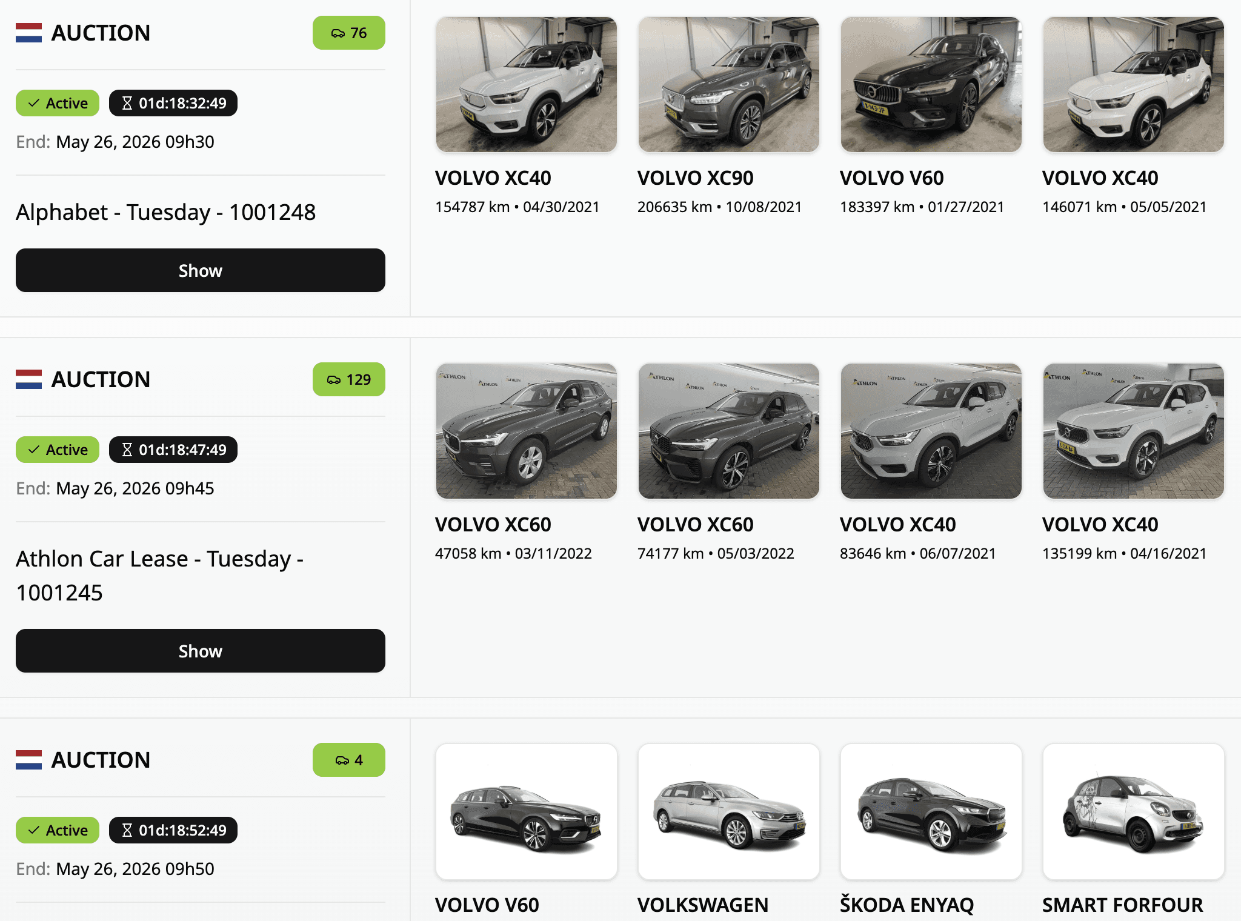Click the SMART FORFOUR title
1241x921 pixels.
[1123, 905]
